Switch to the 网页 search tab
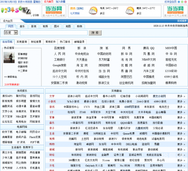Image resolution: width=188 pixels, height=171 pixels. [x=11, y=26]
